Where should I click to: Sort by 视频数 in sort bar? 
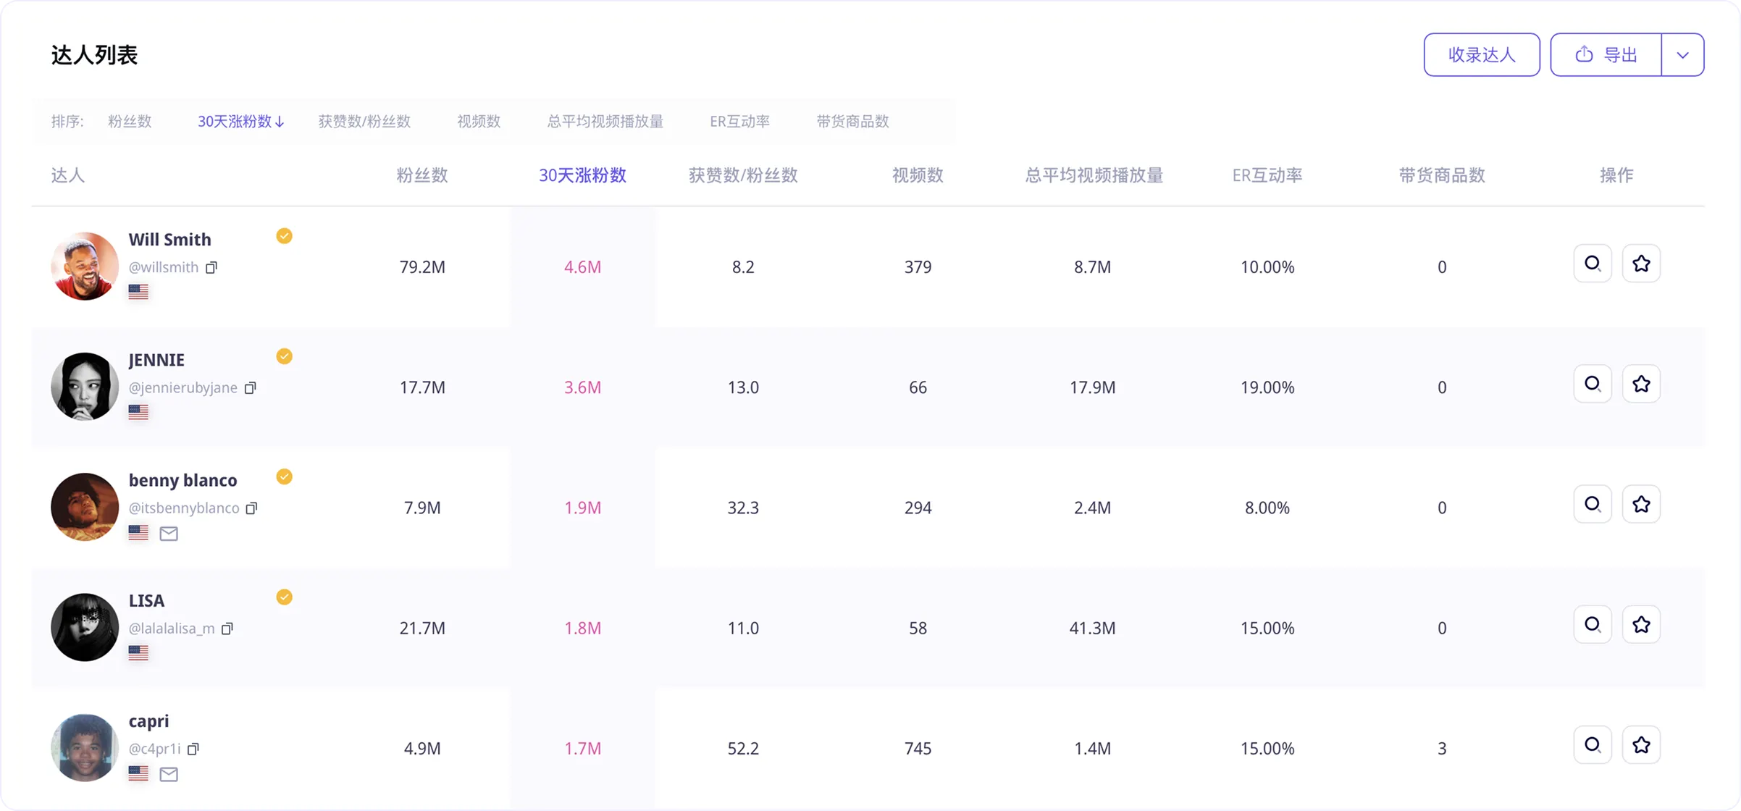[479, 122]
